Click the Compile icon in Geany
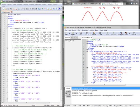Image resolution: width=140 pixels, height=107 pixels. tap(121, 33)
